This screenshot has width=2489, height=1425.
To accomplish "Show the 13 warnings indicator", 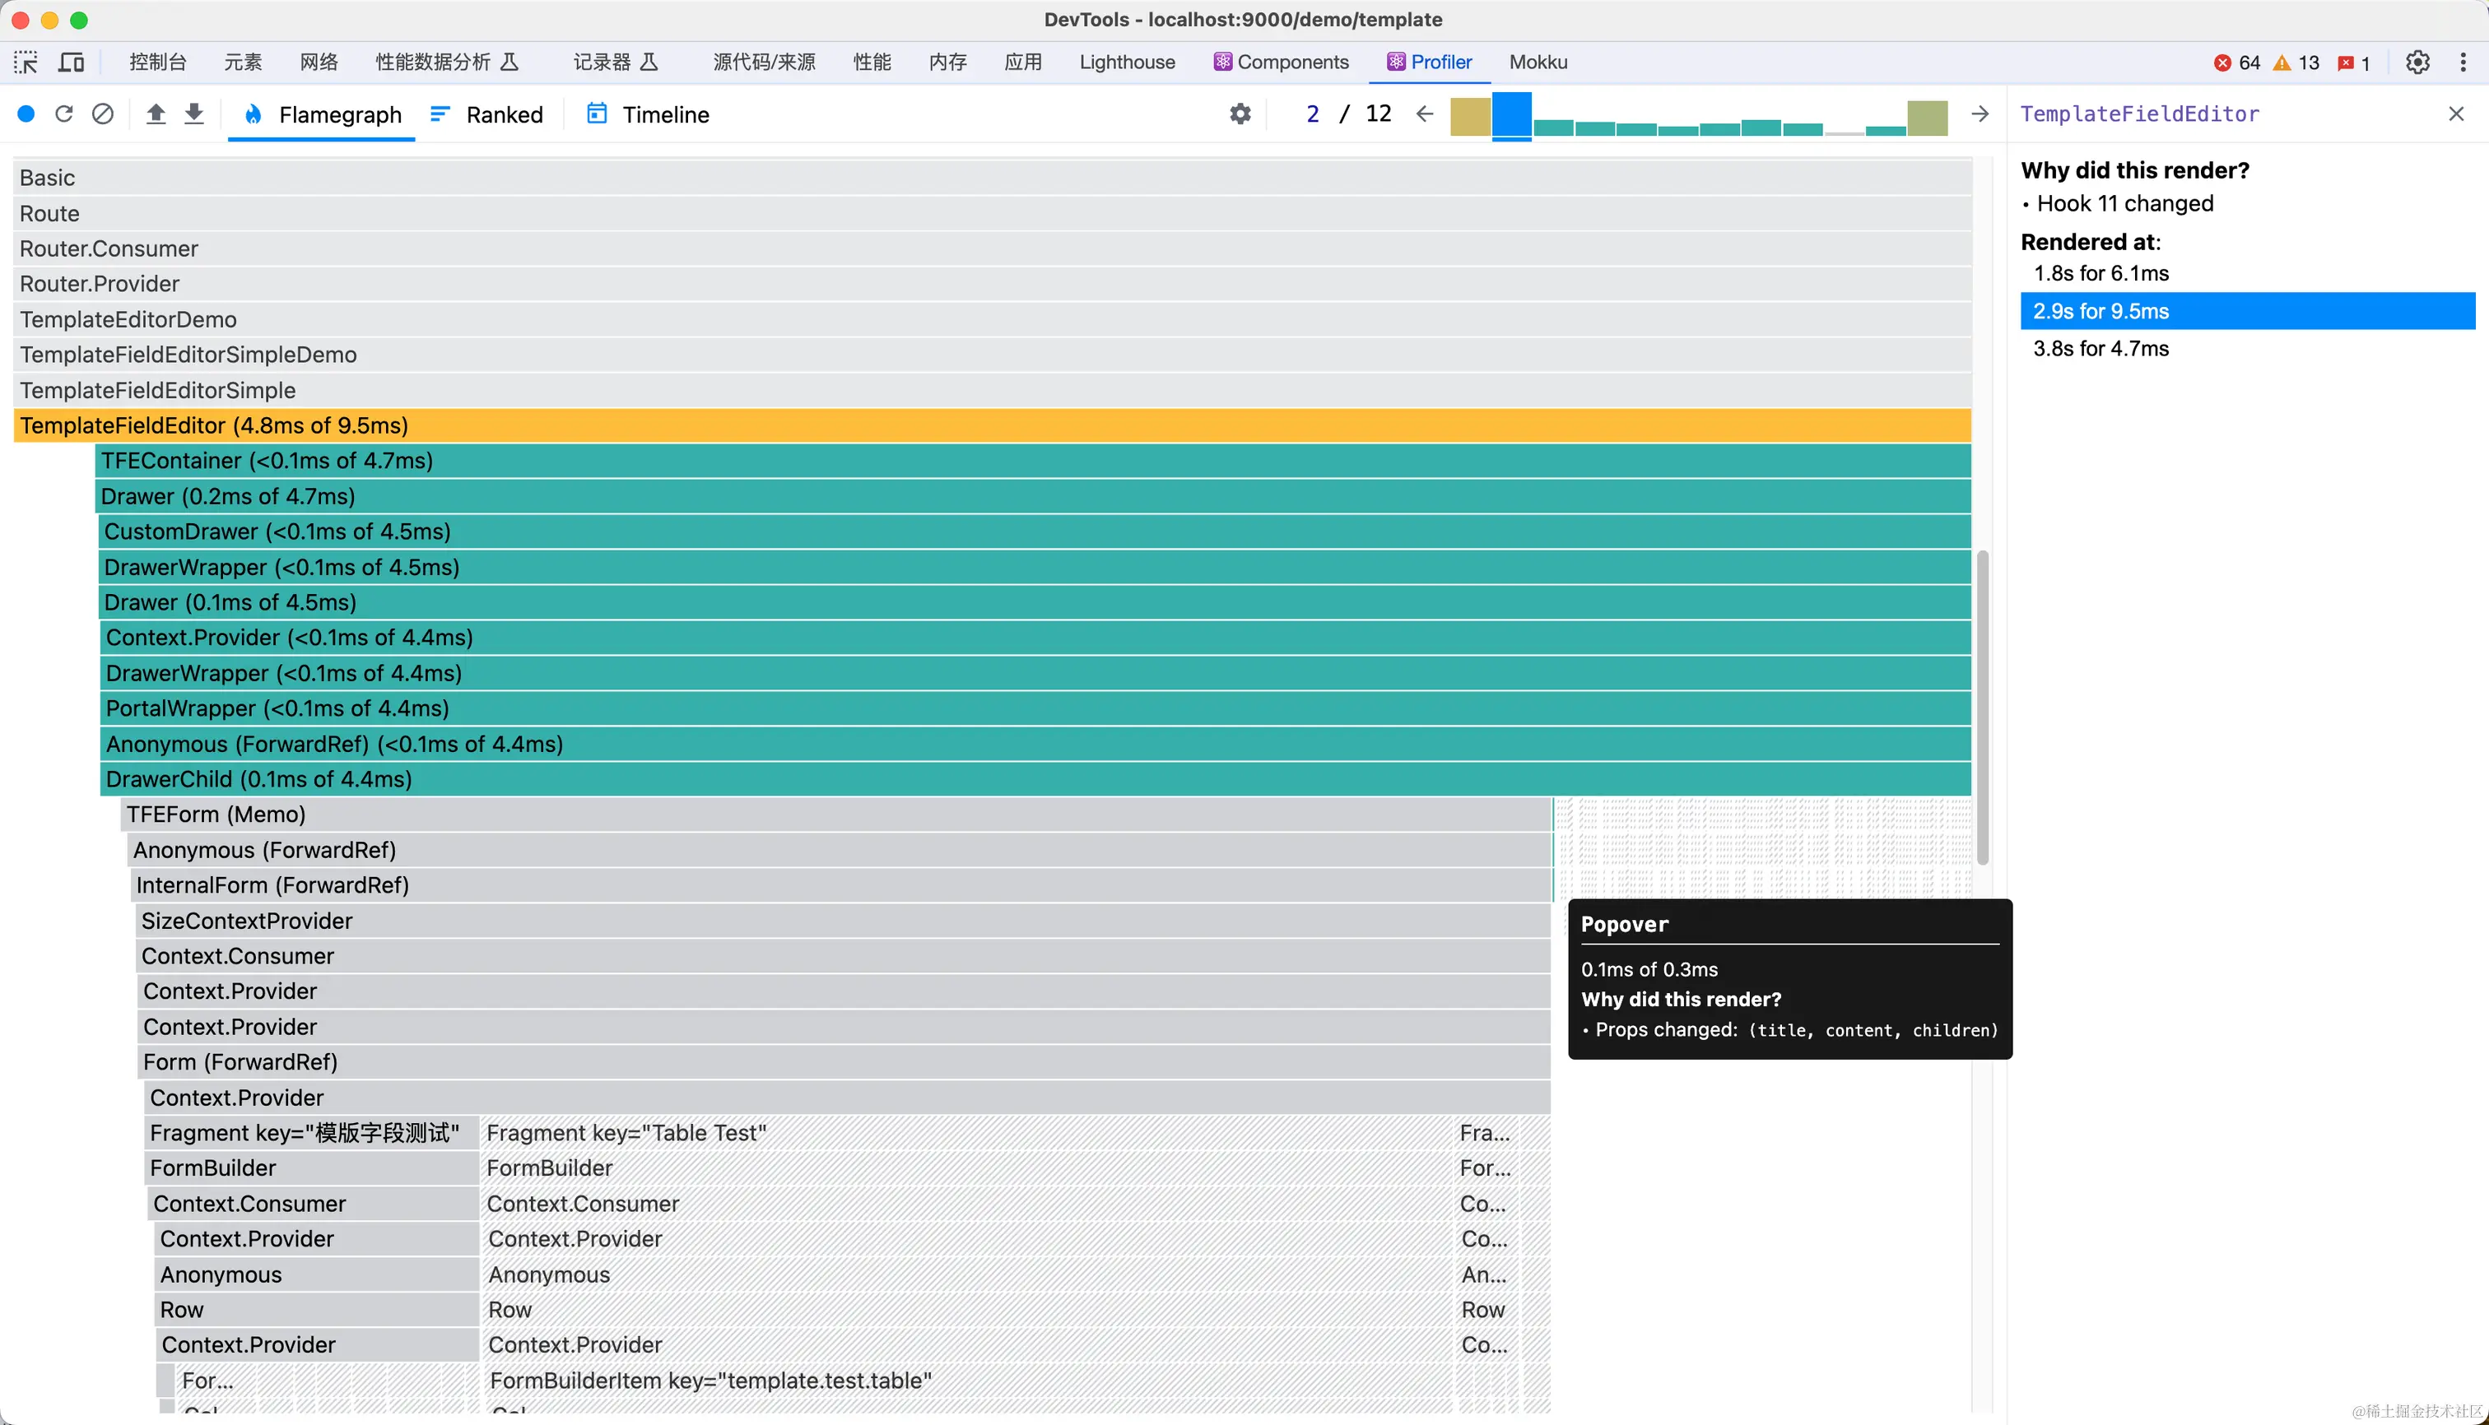I will click(x=2296, y=63).
